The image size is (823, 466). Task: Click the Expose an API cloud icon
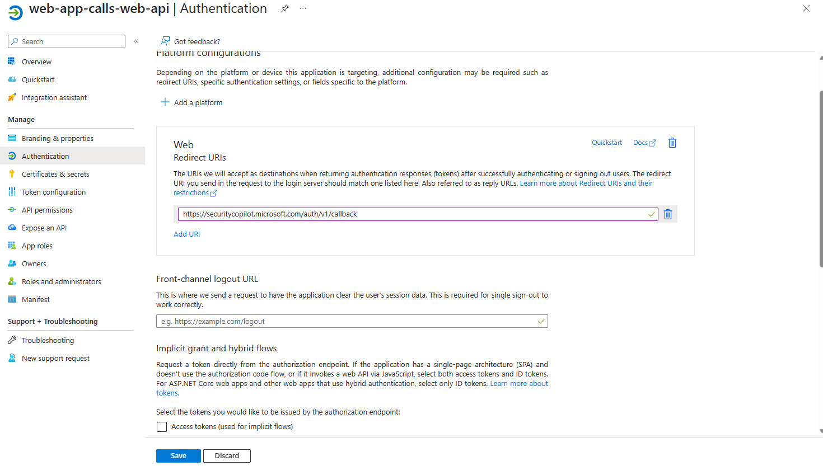(12, 228)
